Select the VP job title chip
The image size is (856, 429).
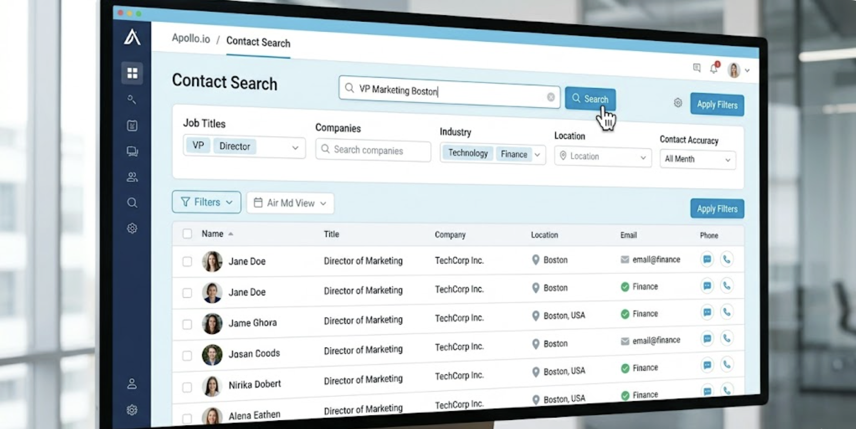198,145
